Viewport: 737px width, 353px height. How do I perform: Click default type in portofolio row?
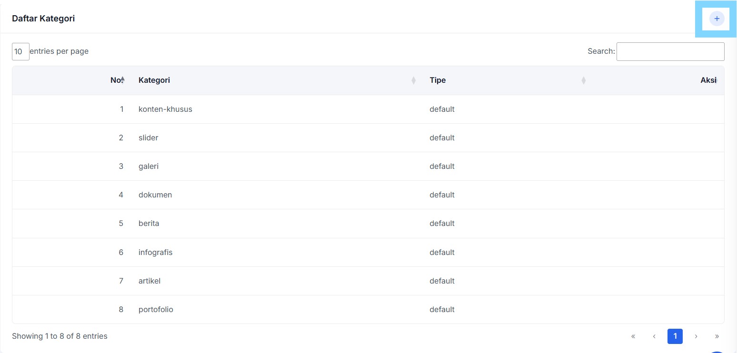[442, 309]
